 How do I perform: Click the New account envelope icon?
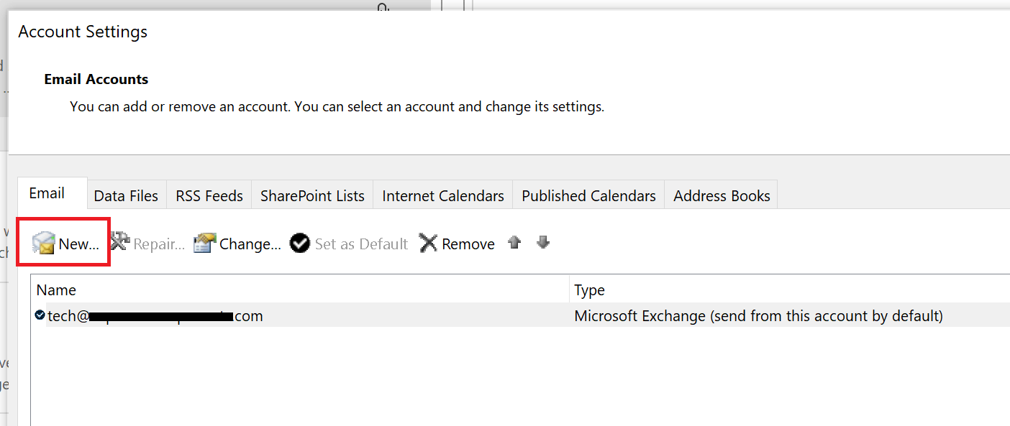pyautogui.click(x=42, y=243)
